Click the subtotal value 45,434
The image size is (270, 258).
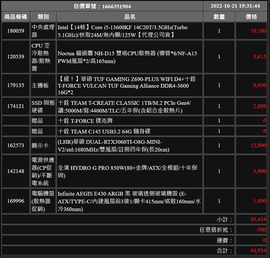258,219
